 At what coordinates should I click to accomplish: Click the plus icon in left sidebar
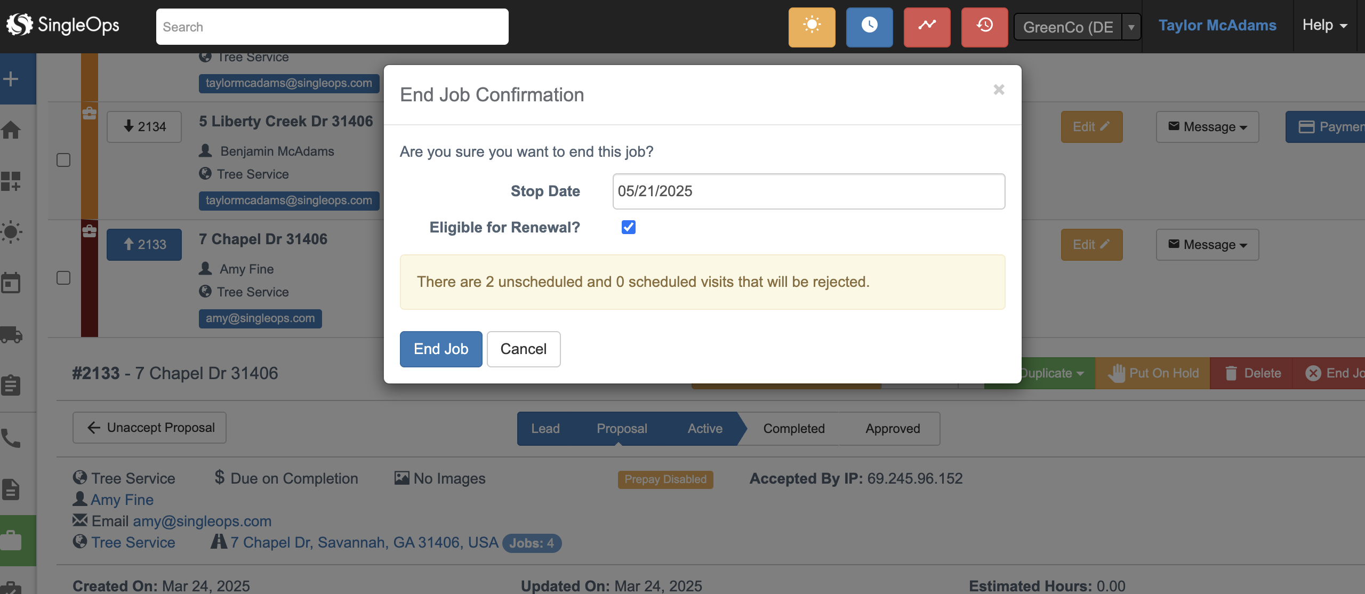pos(11,79)
